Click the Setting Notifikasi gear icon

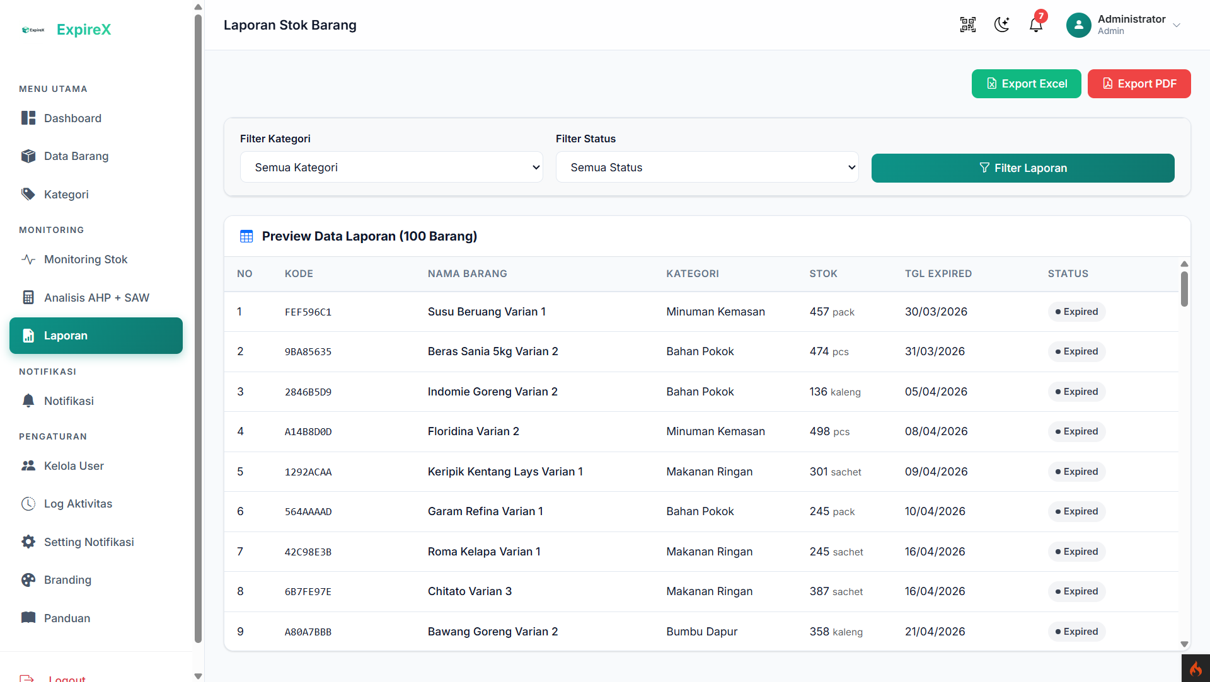(28, 542)
